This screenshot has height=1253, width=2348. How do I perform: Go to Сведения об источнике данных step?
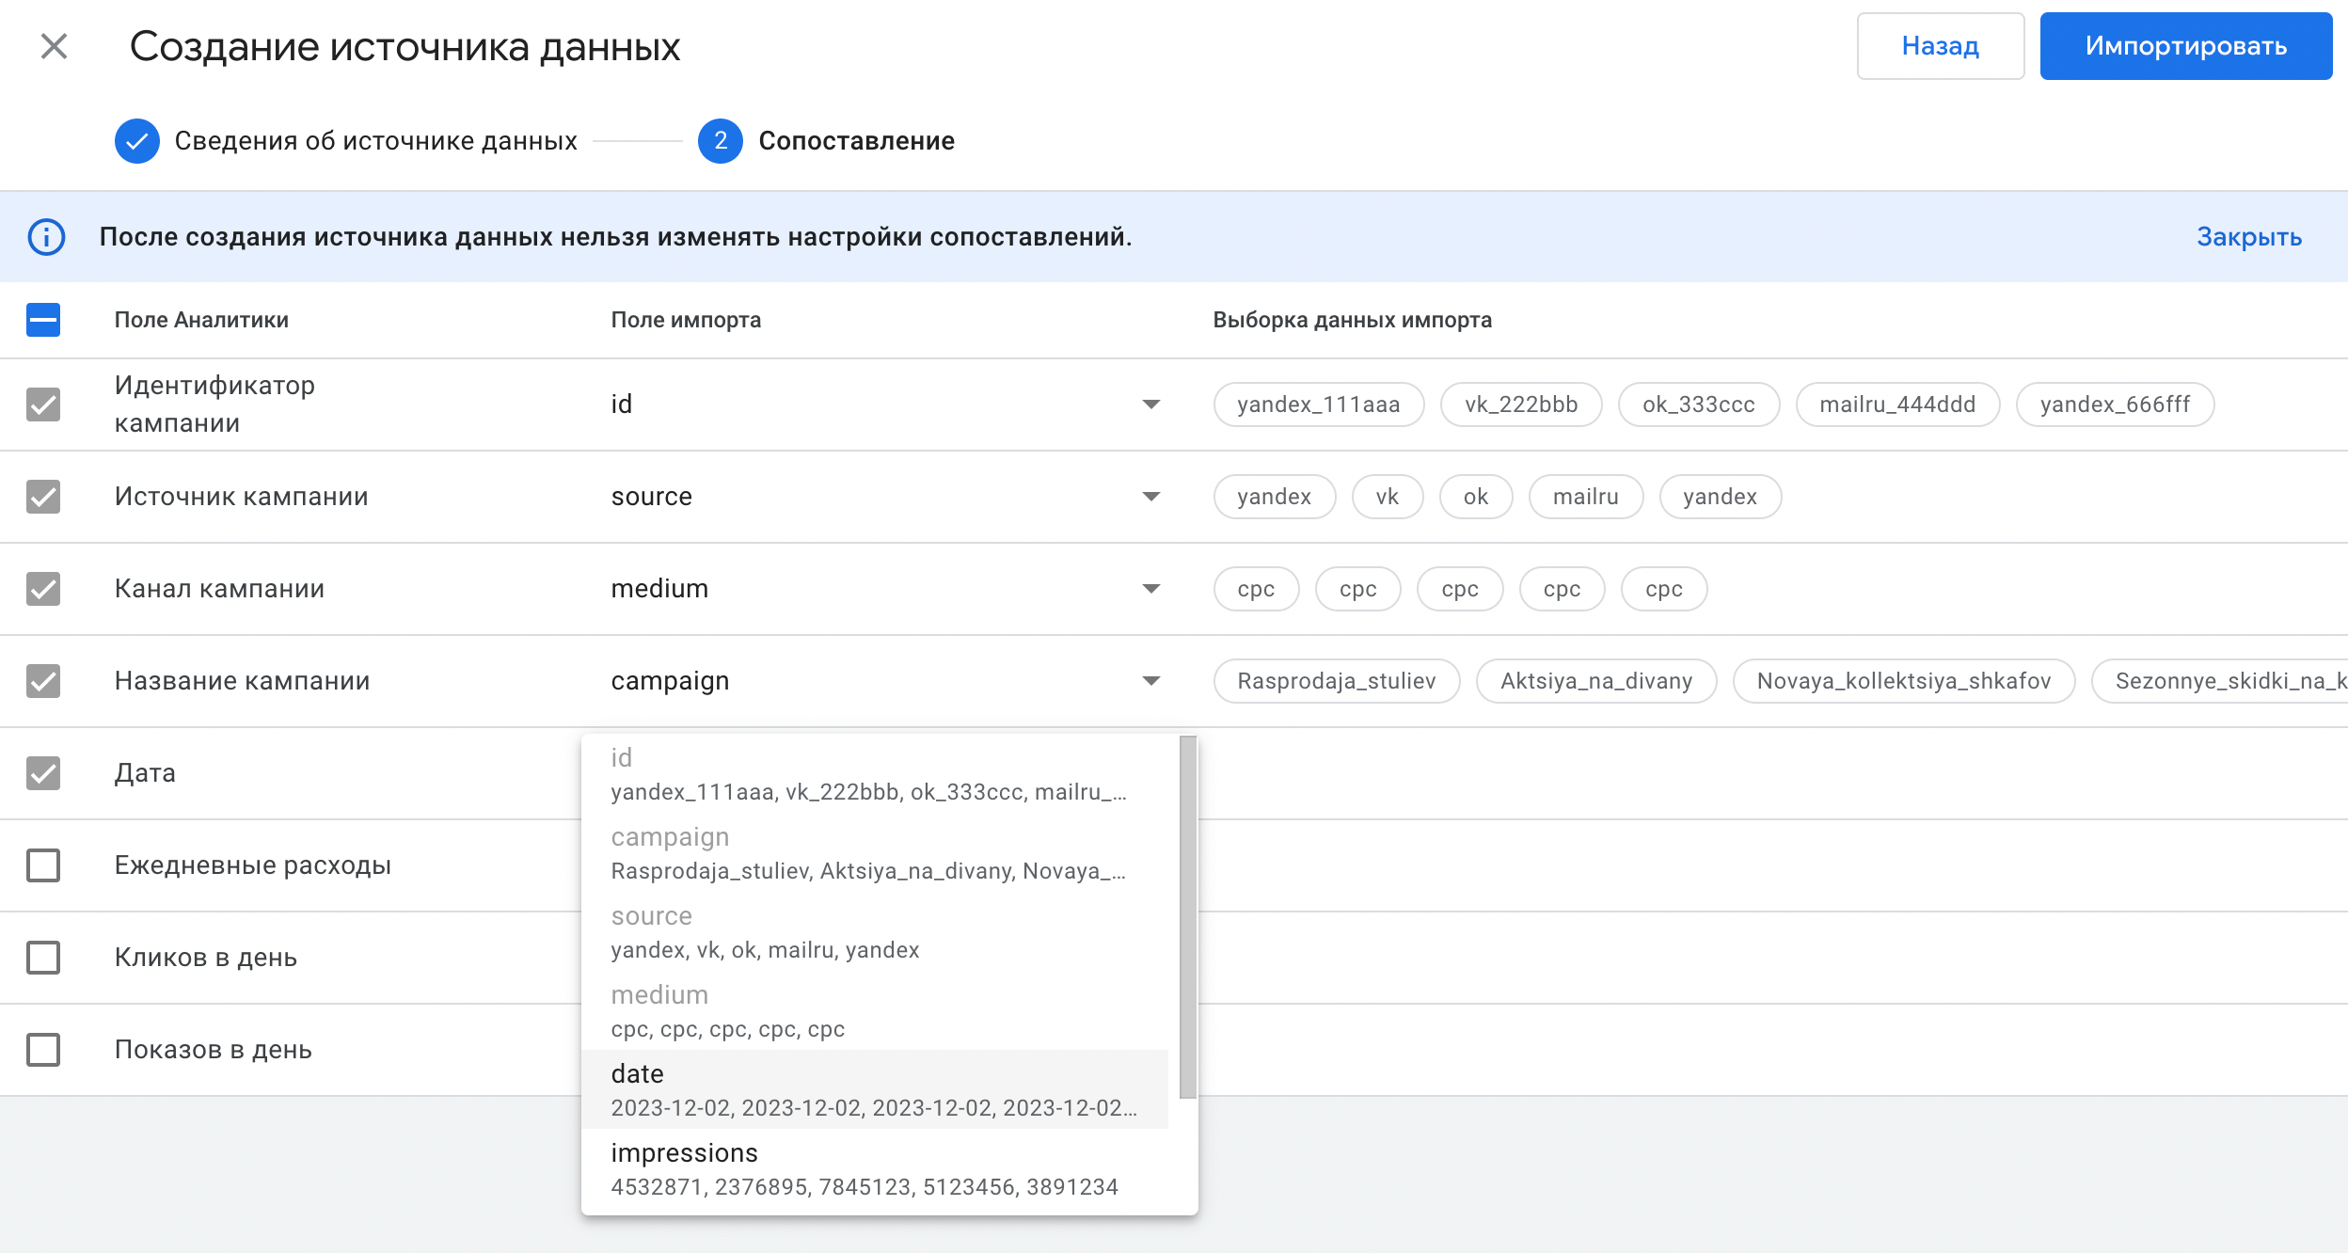375,141
